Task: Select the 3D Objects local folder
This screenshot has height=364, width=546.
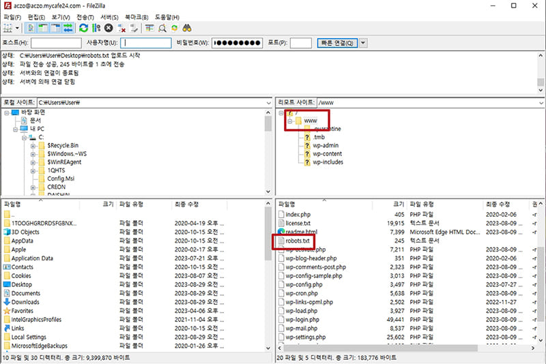Action: [x=25, y=232]
